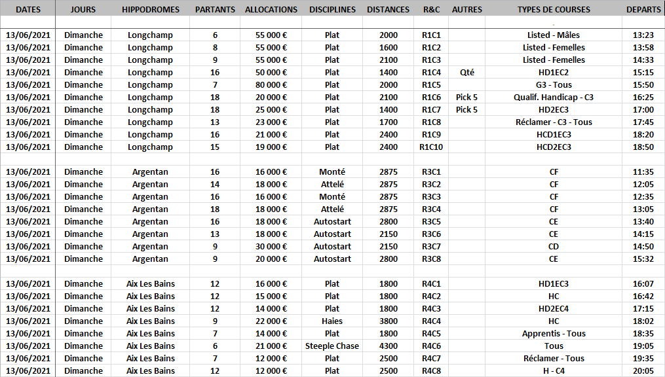Click the Listed - Mâles cell

pos(554,35)
